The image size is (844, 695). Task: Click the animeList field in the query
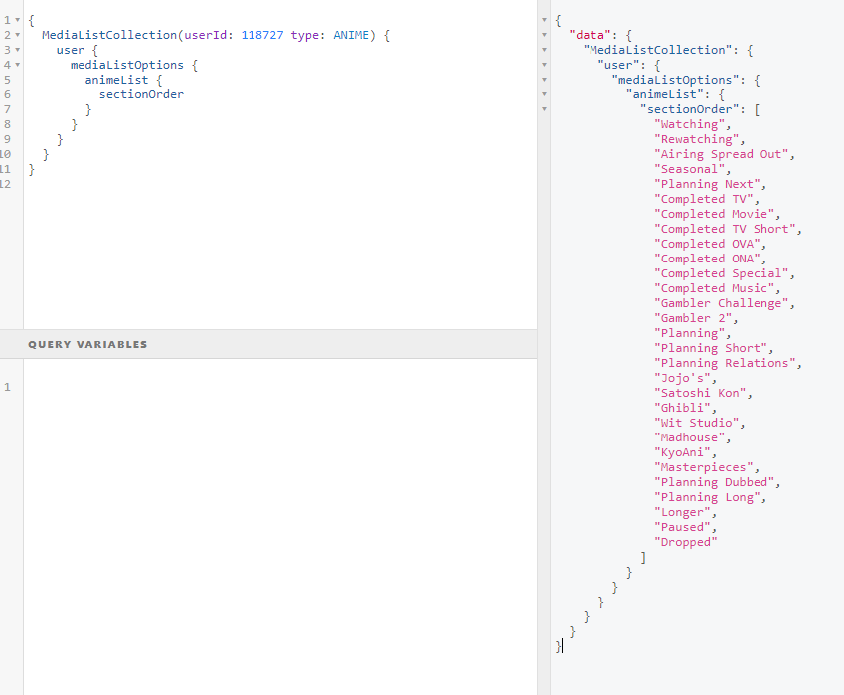click(116, 80)
